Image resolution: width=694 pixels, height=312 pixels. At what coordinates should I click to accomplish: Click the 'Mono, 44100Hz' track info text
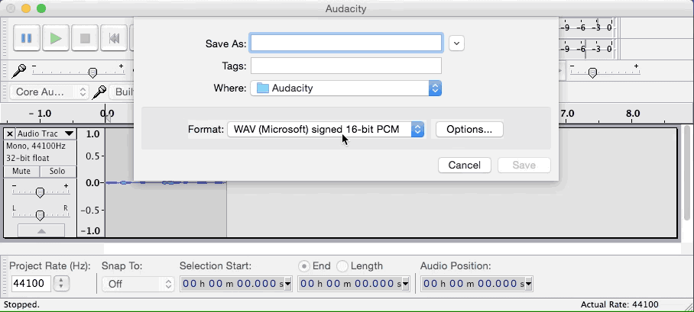35,145
